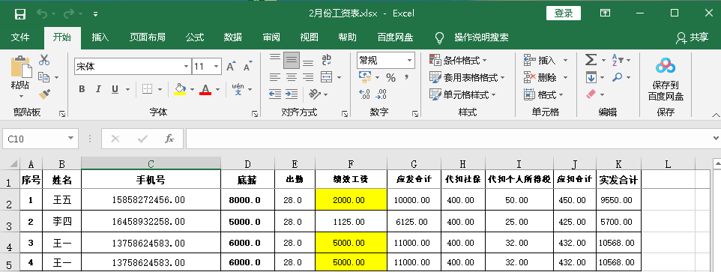Click the Save to Baidu Netdisk icon

coord(666,66)
